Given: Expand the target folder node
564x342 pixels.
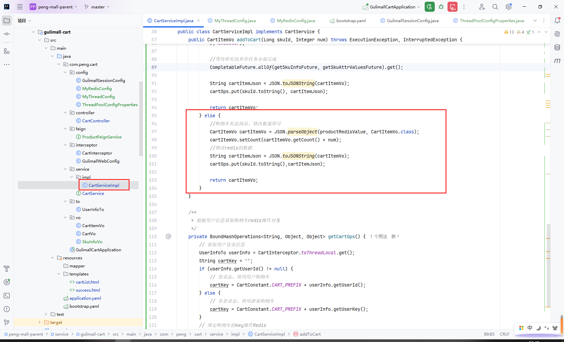Looking at the screenshot, I should [x=40, y=322].
